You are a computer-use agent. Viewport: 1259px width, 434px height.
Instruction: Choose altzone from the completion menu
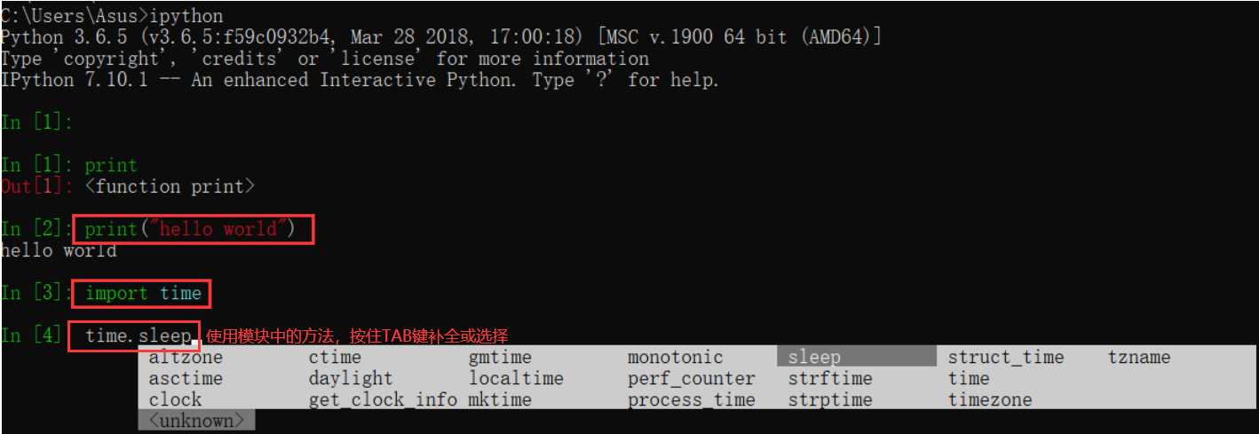(x=186, y=358)
